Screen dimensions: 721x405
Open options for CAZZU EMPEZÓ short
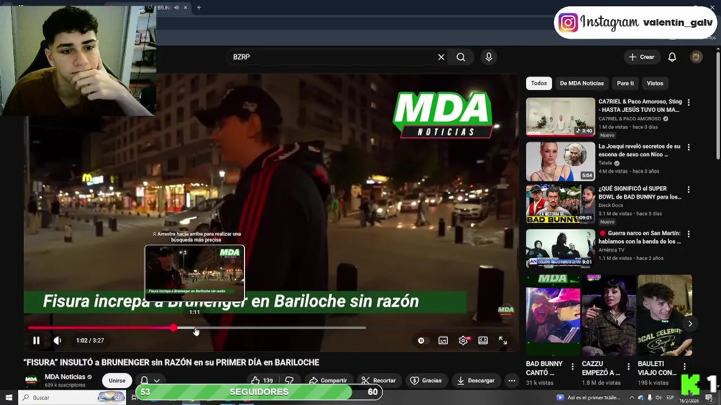[x=629, y=366]
